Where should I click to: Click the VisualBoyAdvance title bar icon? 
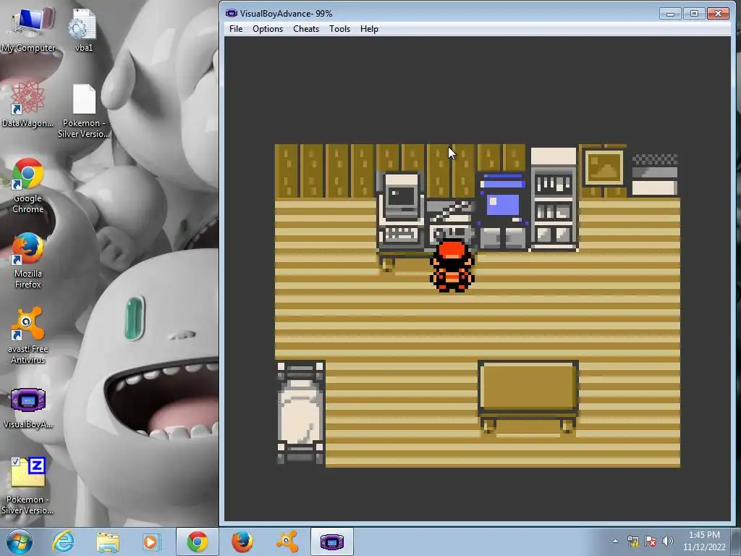click(x=231, y=13)
